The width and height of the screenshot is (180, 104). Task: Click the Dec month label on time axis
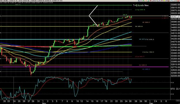[x=151, y=103]
